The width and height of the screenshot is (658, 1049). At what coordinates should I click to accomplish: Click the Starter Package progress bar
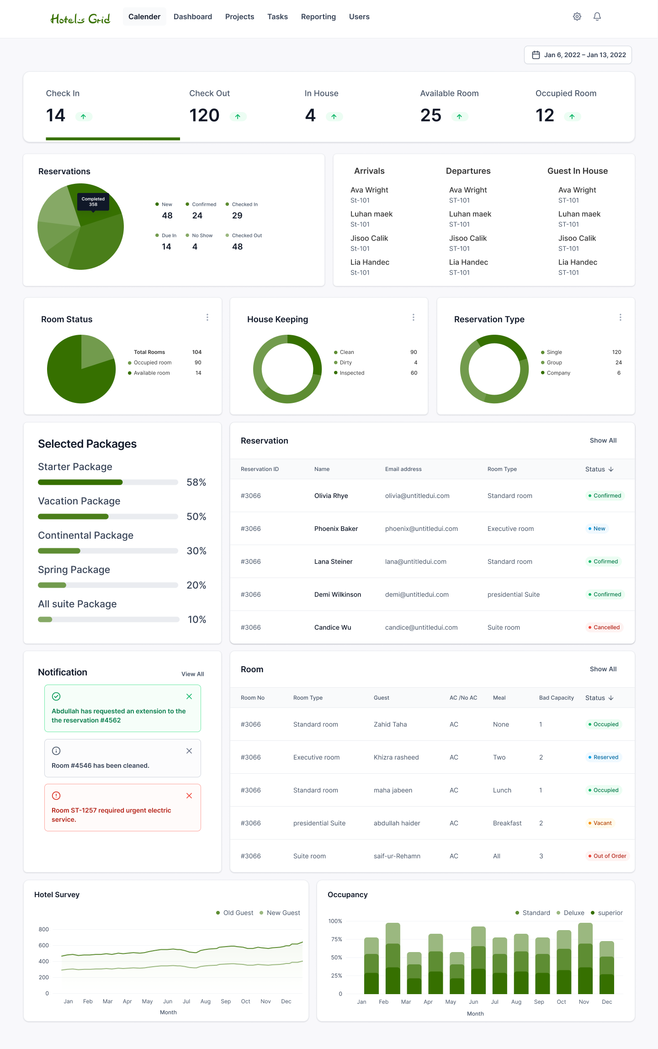(x=108, y=482)
